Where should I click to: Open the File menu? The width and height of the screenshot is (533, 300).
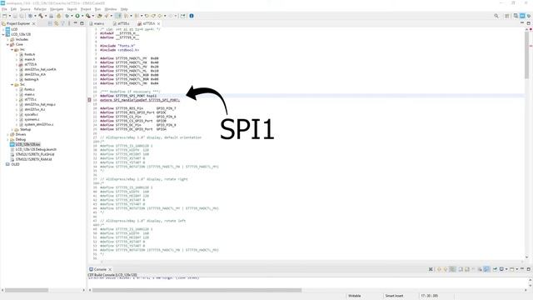pos(4,9)
